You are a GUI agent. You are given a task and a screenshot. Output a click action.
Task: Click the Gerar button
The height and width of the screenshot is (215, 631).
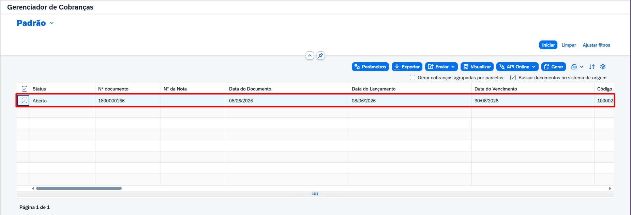(554, 67)
